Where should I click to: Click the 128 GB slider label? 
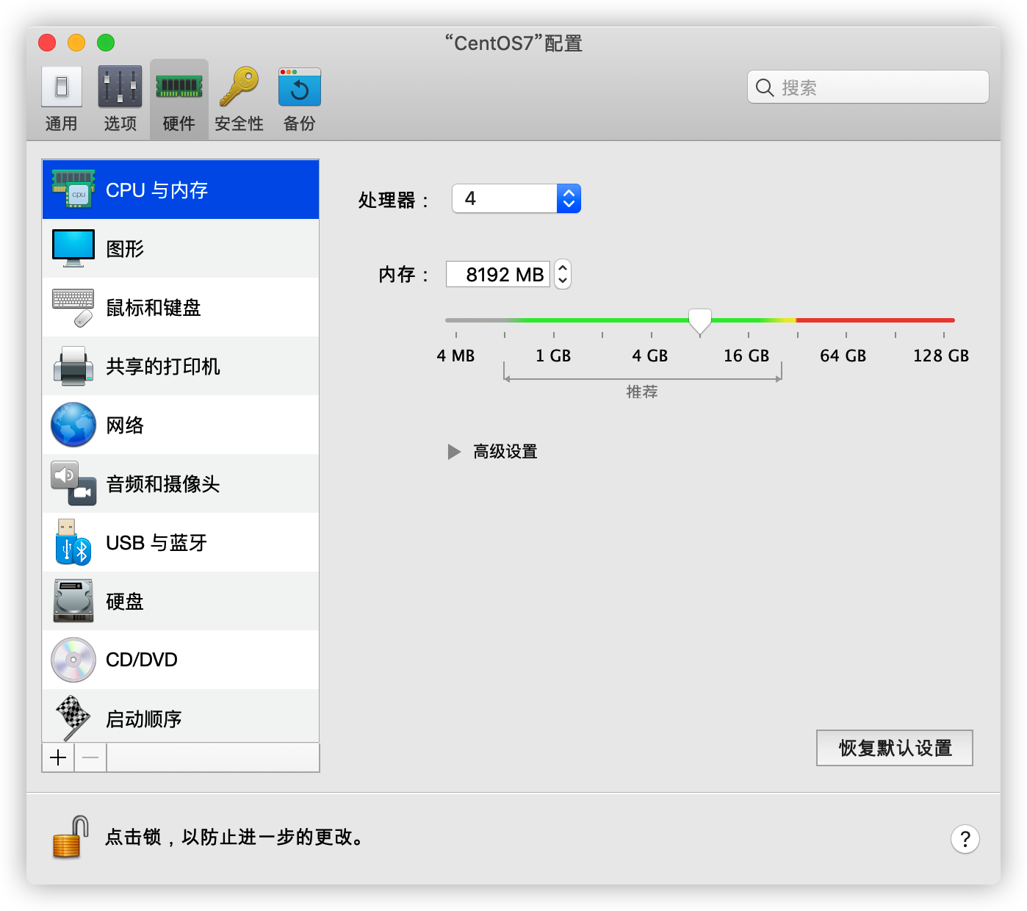[x=941, y=356]
